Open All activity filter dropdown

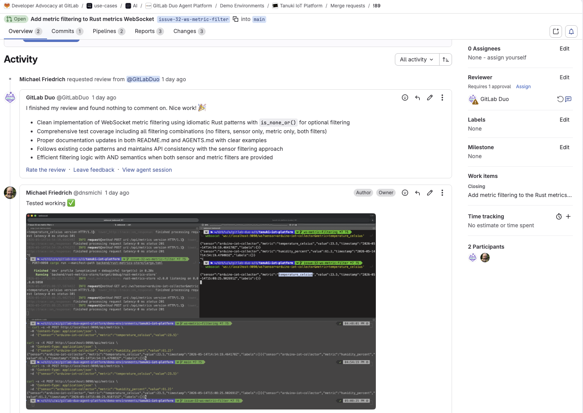point(417,59)
